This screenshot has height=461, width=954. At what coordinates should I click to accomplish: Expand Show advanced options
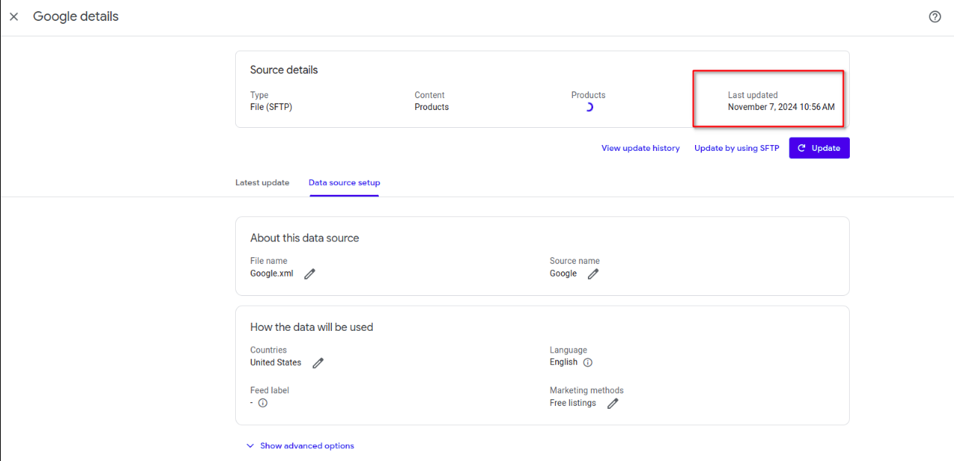click(x=300, y=446)
